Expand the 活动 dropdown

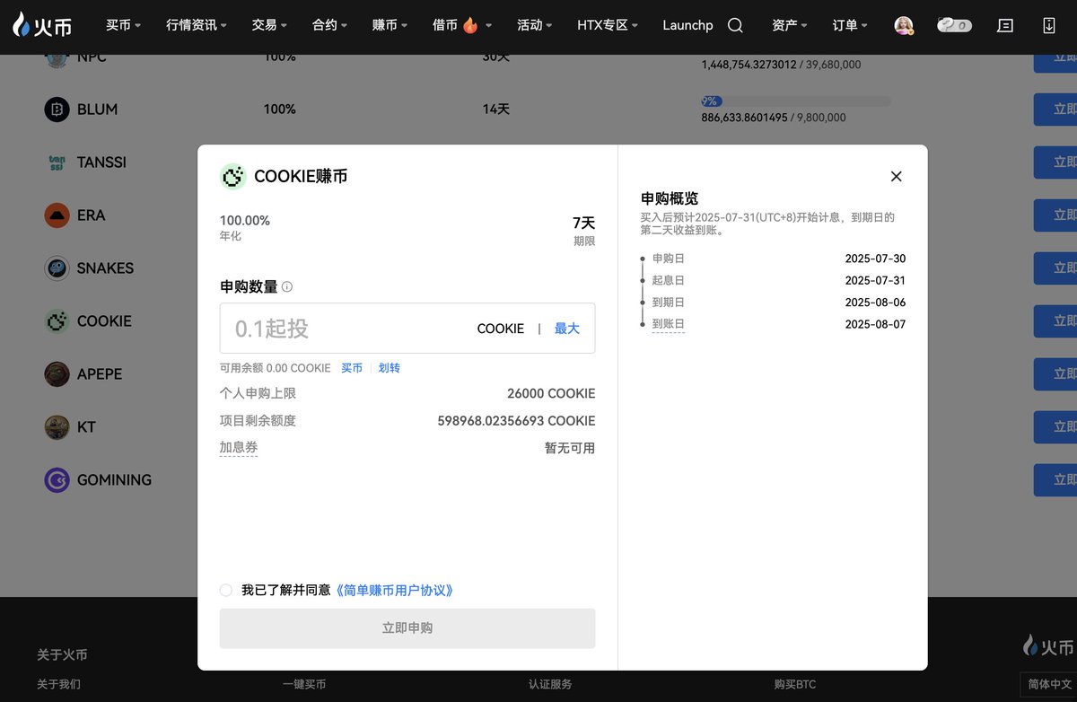pyautogui.click(x=535, y=25)
